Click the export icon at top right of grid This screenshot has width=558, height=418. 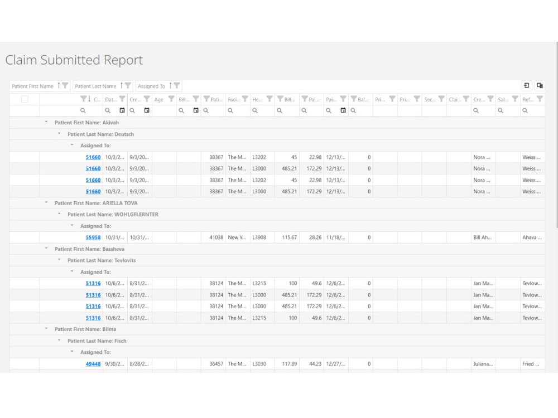pyautogui.click(x=526, y=85)
